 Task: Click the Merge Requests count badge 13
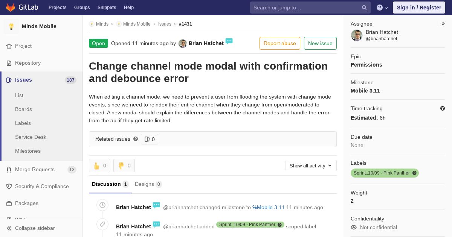(72, 170)
